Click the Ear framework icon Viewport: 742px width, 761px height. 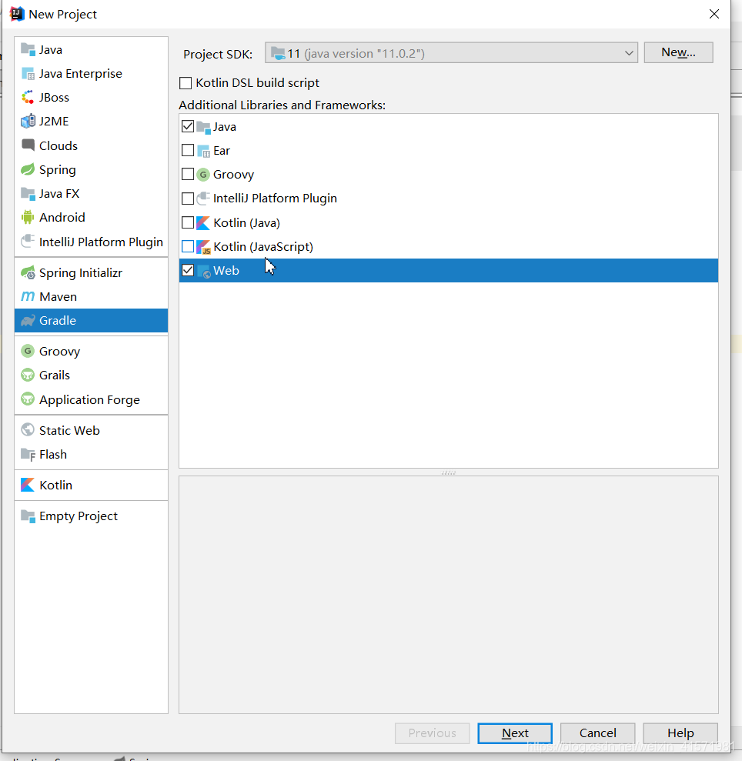203,151
